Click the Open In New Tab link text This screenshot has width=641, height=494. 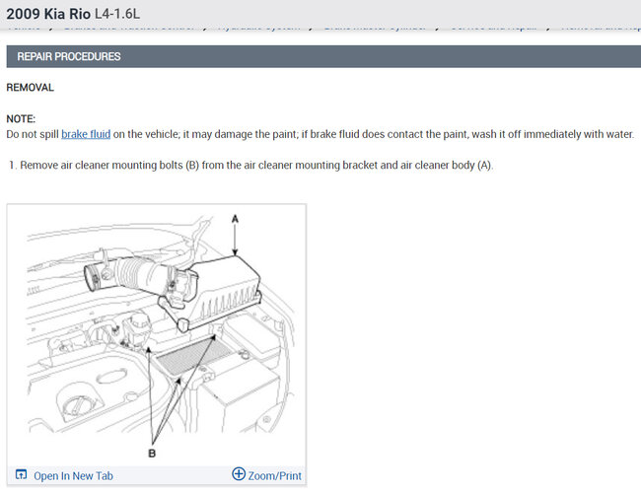click(73, 475)
